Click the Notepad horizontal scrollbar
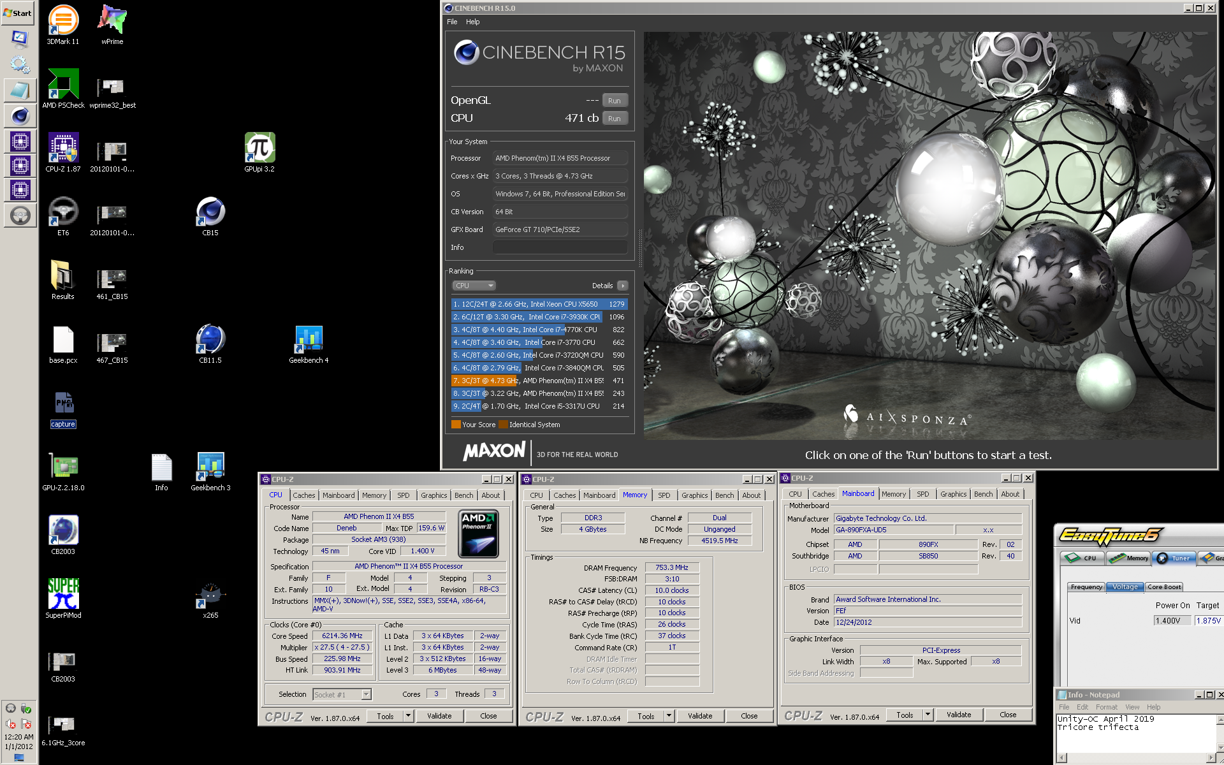The image size is (1224, 765). (x=1136, y=757)
